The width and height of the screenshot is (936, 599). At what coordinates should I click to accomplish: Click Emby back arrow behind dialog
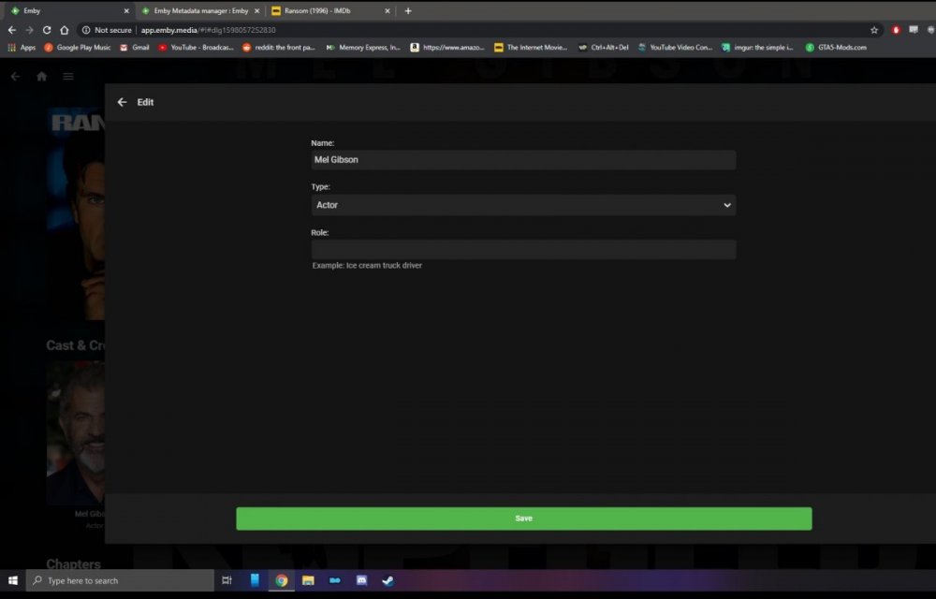(16, 77)
